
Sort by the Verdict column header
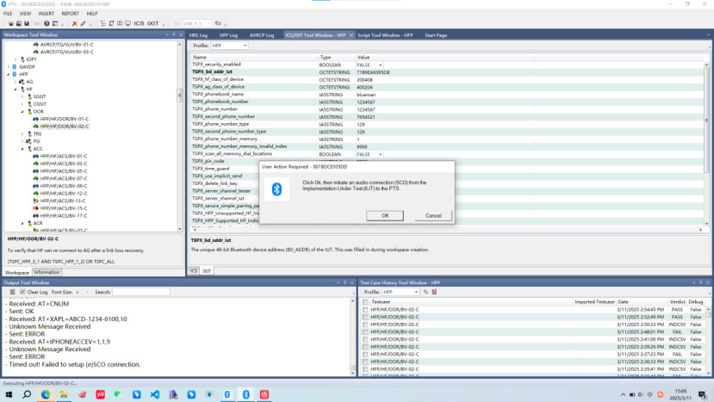coord(677,302)
